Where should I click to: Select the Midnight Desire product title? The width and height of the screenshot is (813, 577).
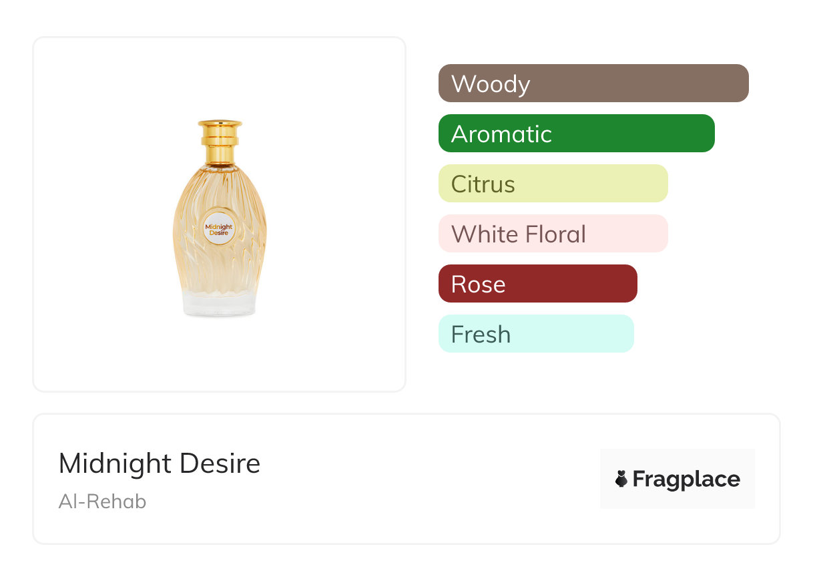[160, 463]
